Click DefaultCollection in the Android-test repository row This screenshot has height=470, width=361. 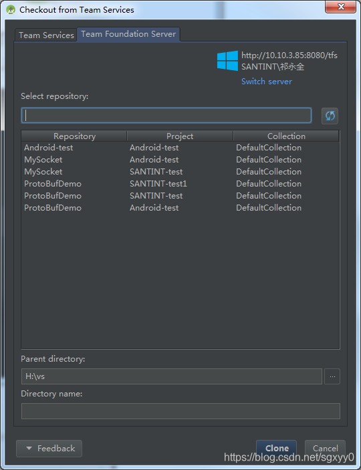[269, 148]
